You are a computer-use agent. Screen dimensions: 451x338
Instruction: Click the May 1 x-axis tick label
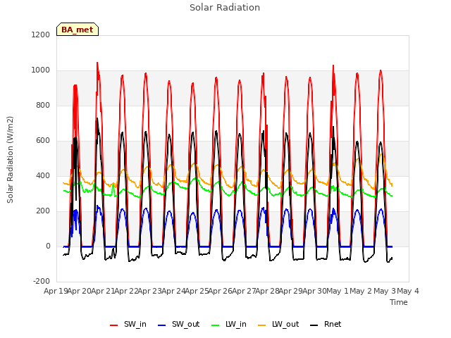click(338, 291)
